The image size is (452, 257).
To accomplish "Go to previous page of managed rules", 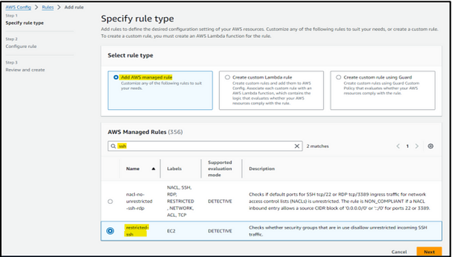I will pos(398,146).
